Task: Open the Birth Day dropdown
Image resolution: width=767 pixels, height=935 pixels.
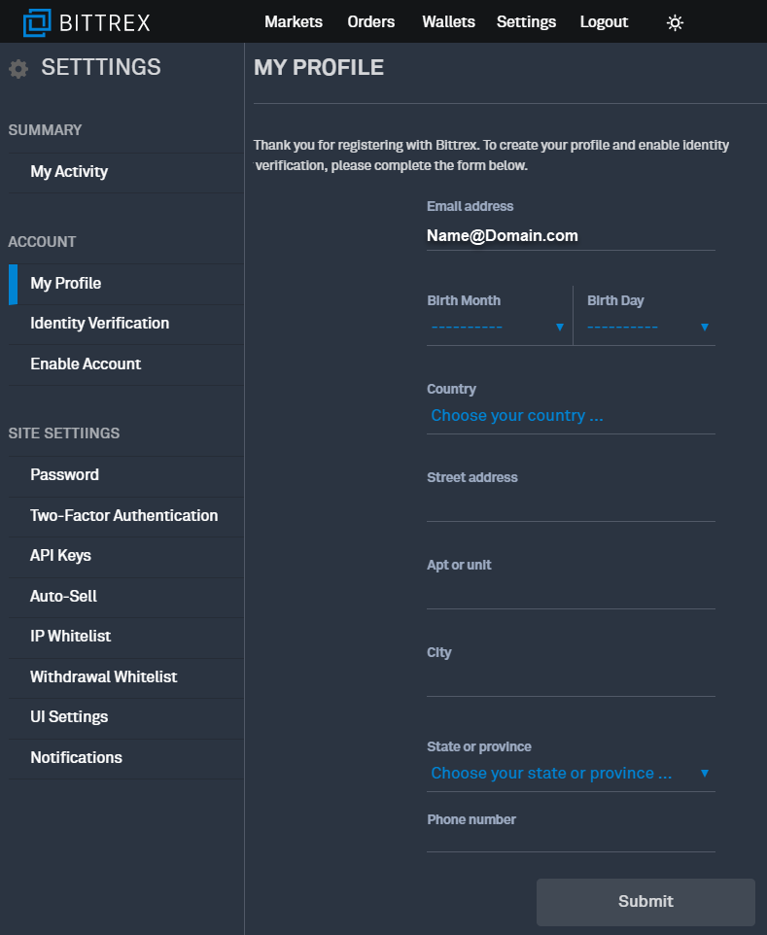Action: coord(648,327)
